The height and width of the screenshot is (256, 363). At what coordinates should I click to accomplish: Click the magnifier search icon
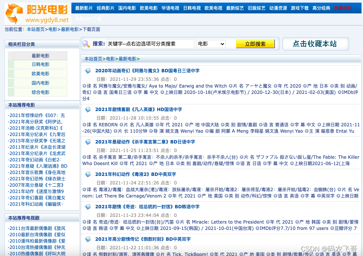pyautogui.click(x=86, y=43)
